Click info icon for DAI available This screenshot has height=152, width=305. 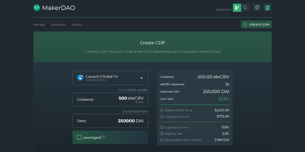(x=162, y=140)
